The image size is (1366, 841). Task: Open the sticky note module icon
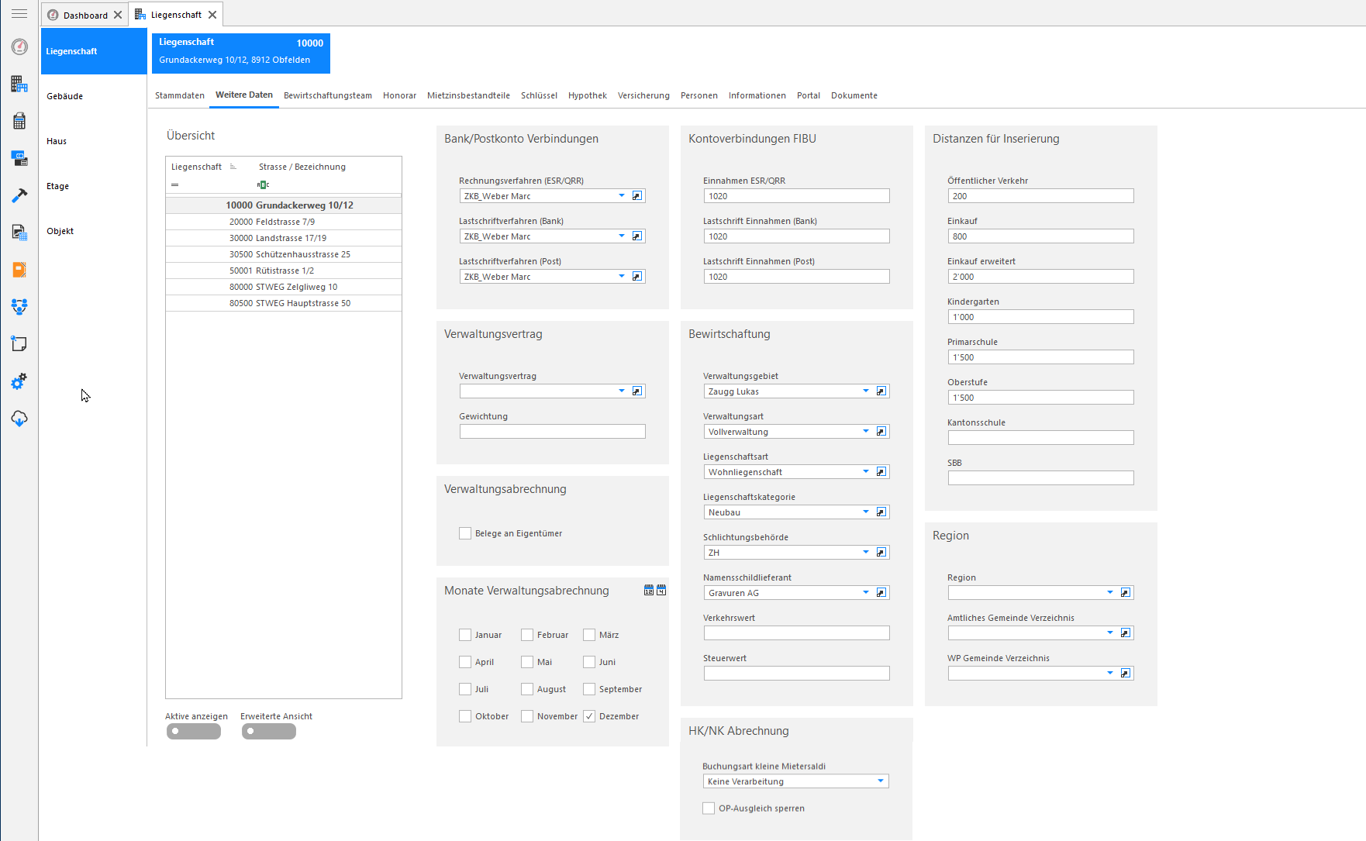(x=19, y=344)
